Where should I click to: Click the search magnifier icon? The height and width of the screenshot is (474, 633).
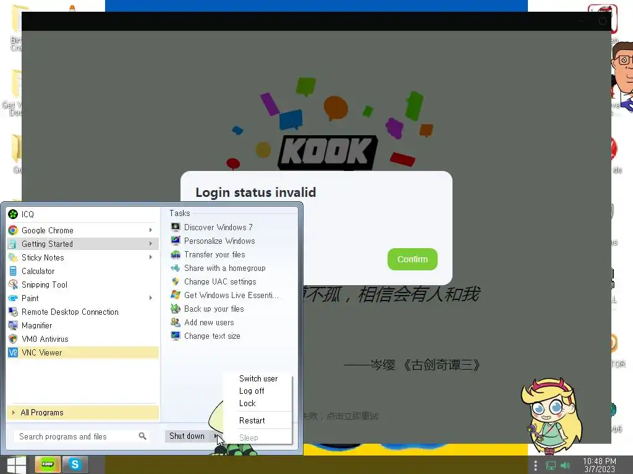tap(142, 436)
